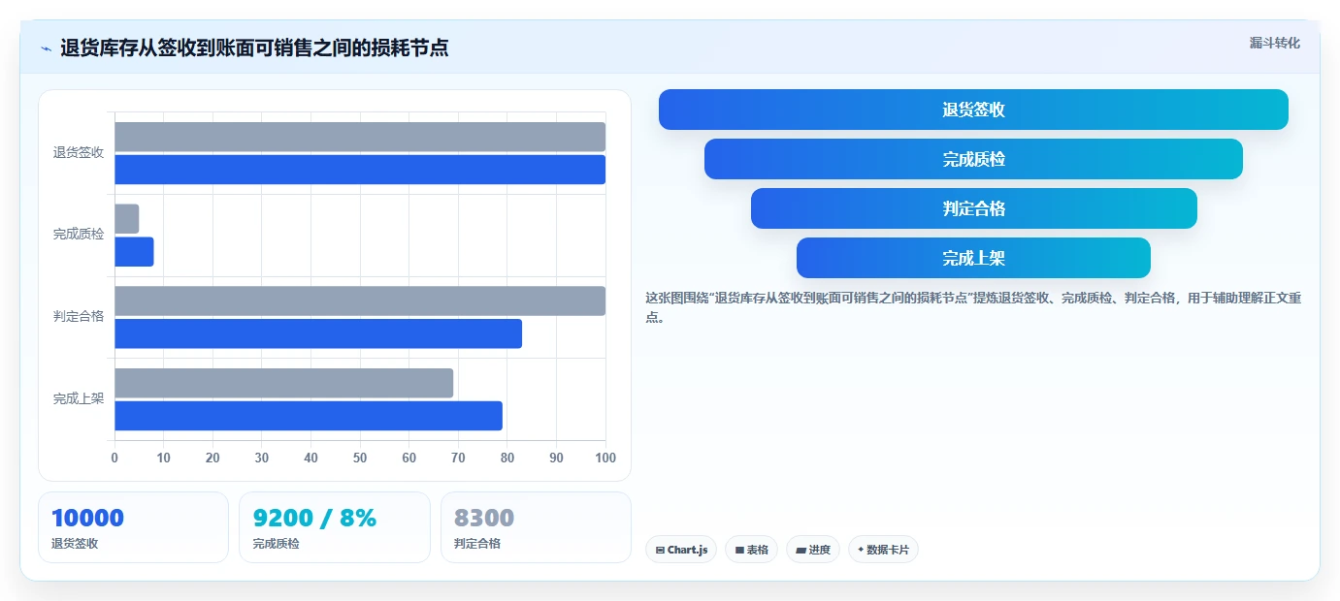Select the 退货签收 funnel stage bar
The height and width of the screenshot is (601, 1340).
point(973,110)
